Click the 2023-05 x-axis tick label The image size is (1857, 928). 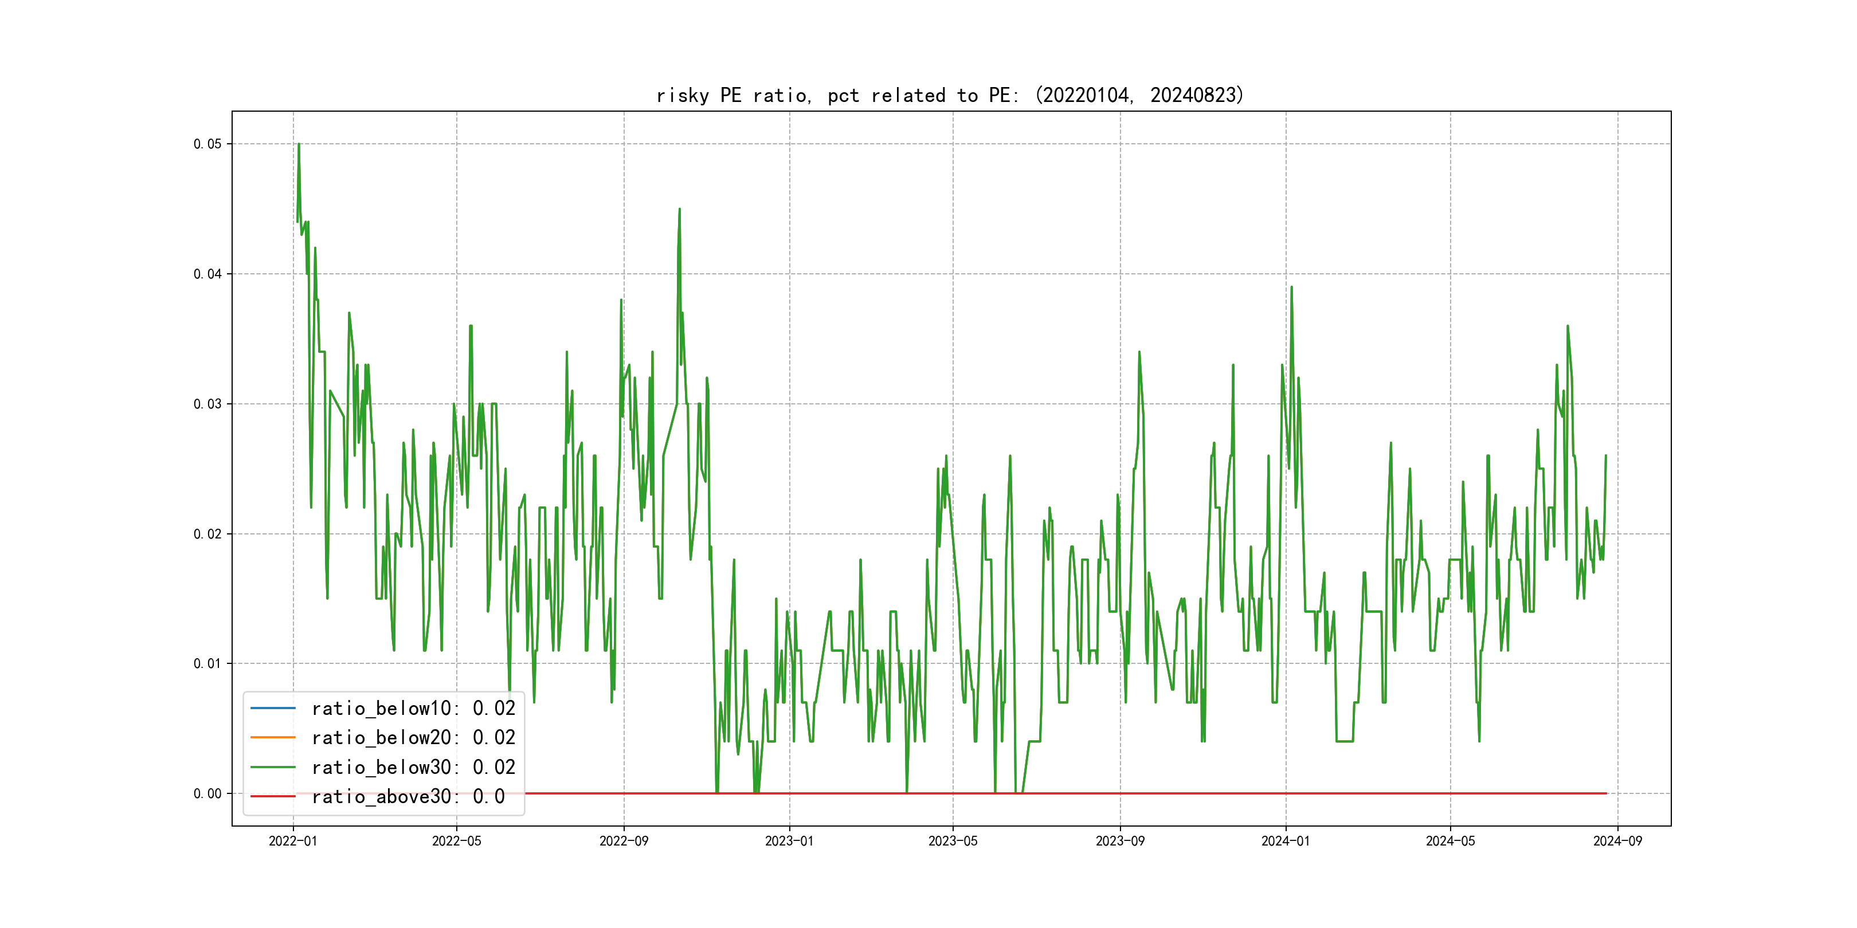pos(953,841)
